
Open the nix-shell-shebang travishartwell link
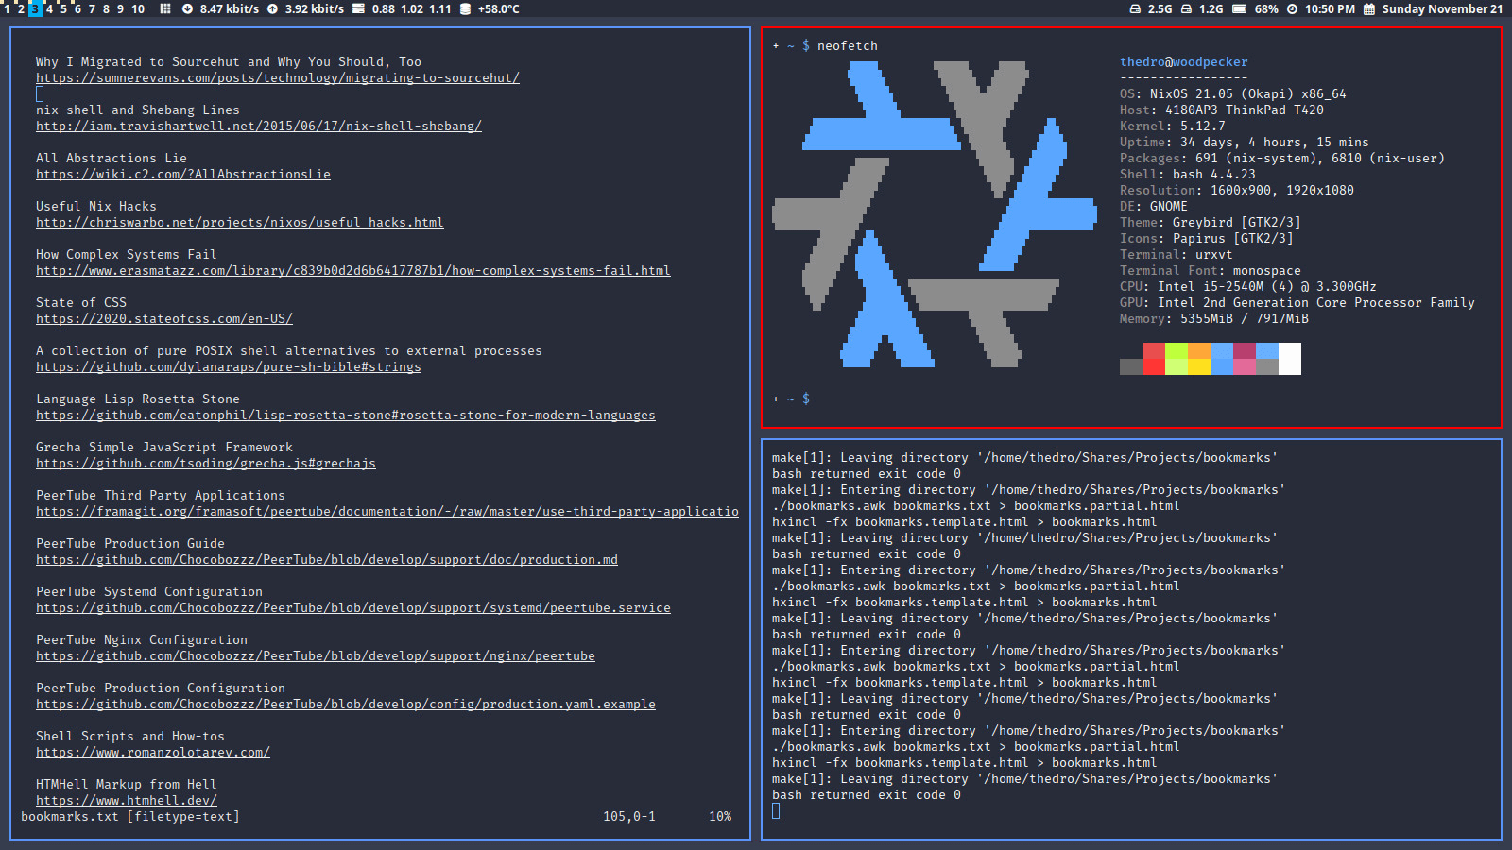click(259, 127)
